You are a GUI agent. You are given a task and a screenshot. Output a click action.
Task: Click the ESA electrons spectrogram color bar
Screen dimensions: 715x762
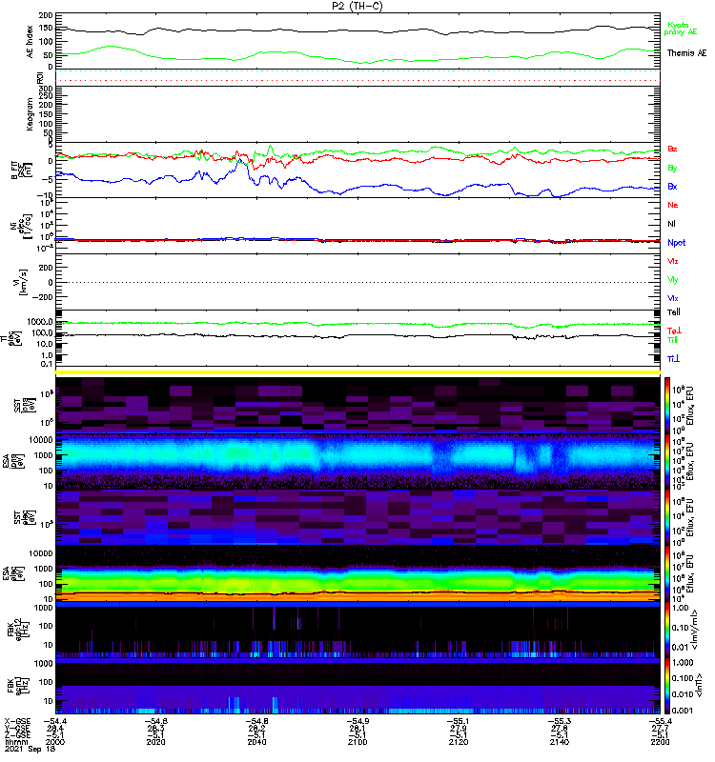[x=667, y=573]
